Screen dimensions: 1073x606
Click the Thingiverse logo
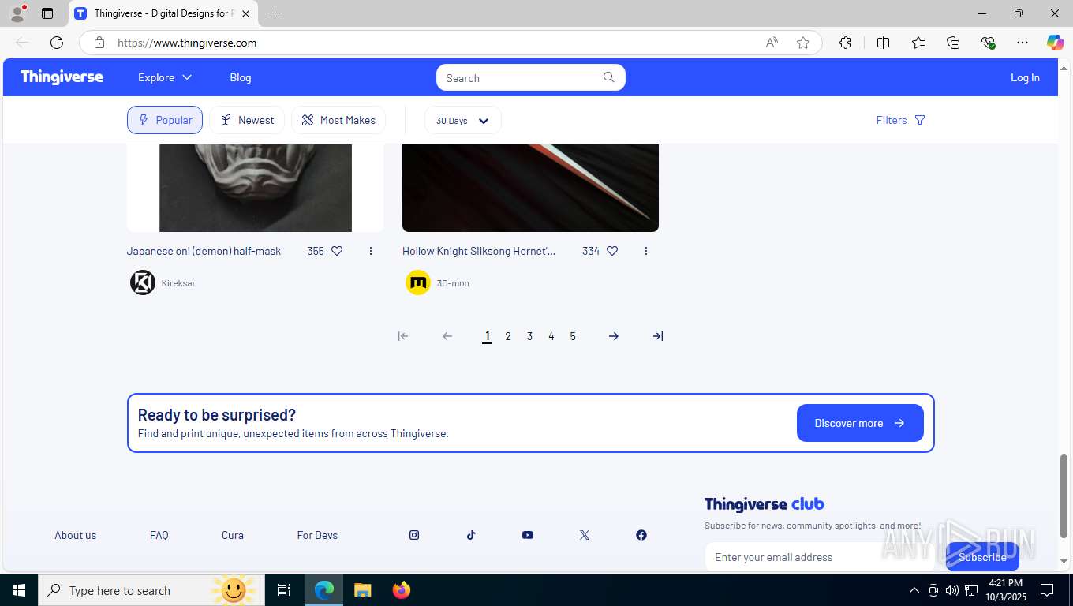point(62,77)
